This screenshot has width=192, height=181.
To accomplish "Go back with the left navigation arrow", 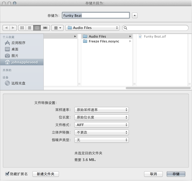I will [6, 28].
